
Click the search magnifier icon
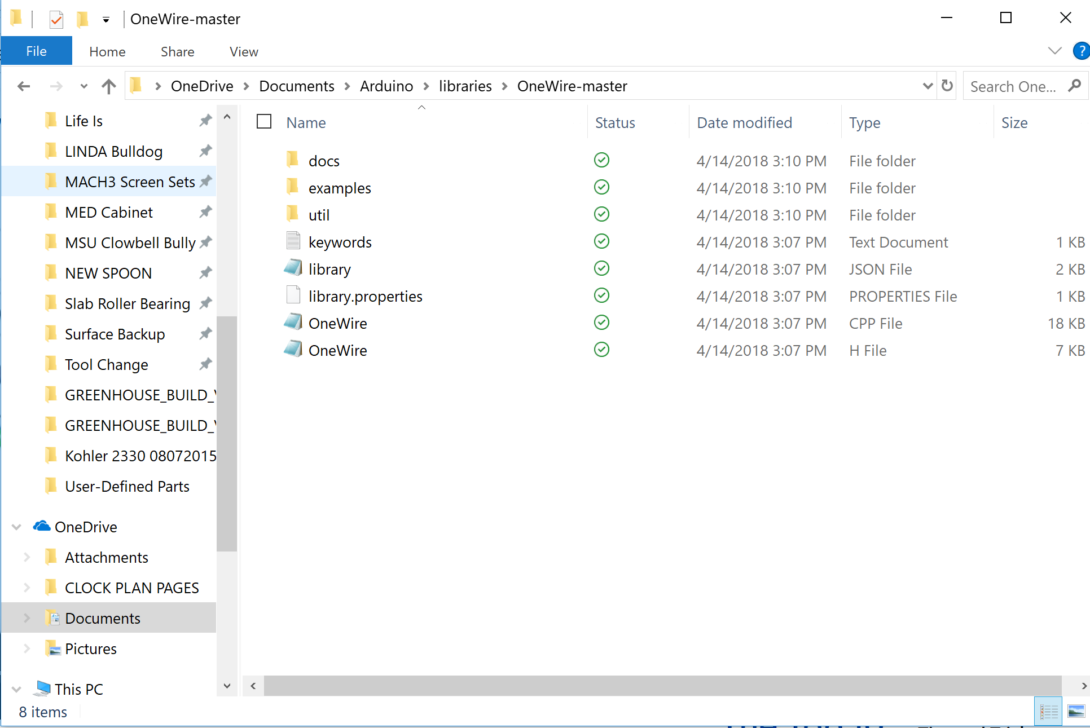1075,86
